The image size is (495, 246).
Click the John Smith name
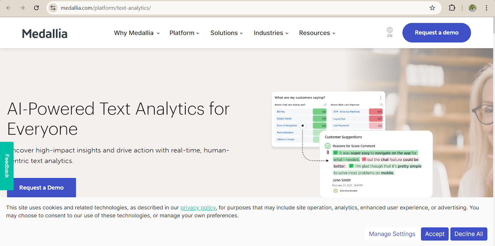click(x=342, y=180)
